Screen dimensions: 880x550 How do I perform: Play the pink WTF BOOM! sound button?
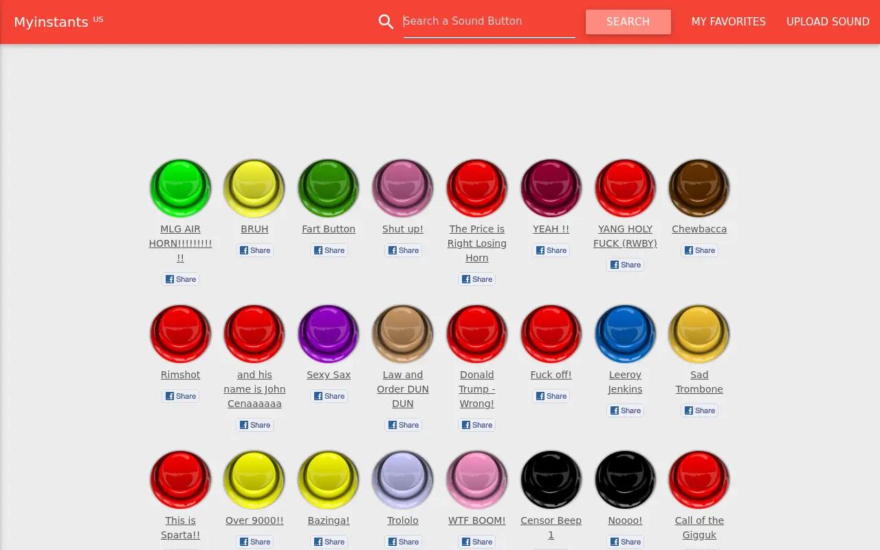tap(477, 479)
